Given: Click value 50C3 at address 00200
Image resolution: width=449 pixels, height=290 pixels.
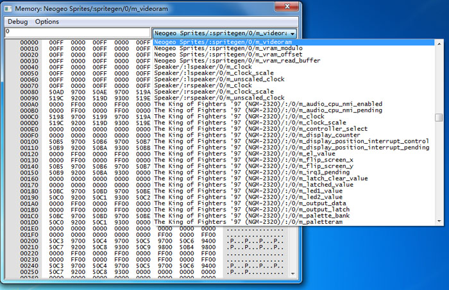Looking at the screenshot, I should pos(56,241).
